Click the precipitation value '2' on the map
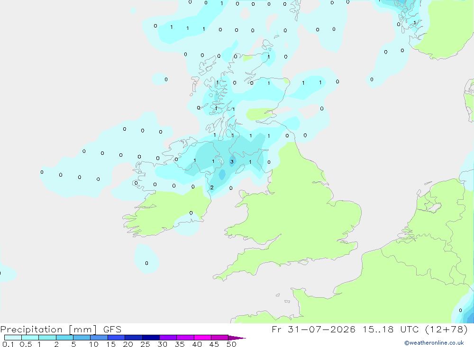474x347 pixels. click(212, 187)
